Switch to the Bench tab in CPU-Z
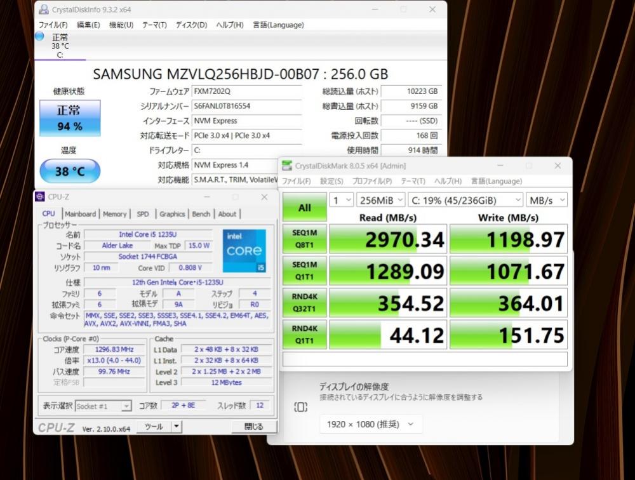Image resolution: width=635 pixels, height=480 pixels. coord(201,214)
